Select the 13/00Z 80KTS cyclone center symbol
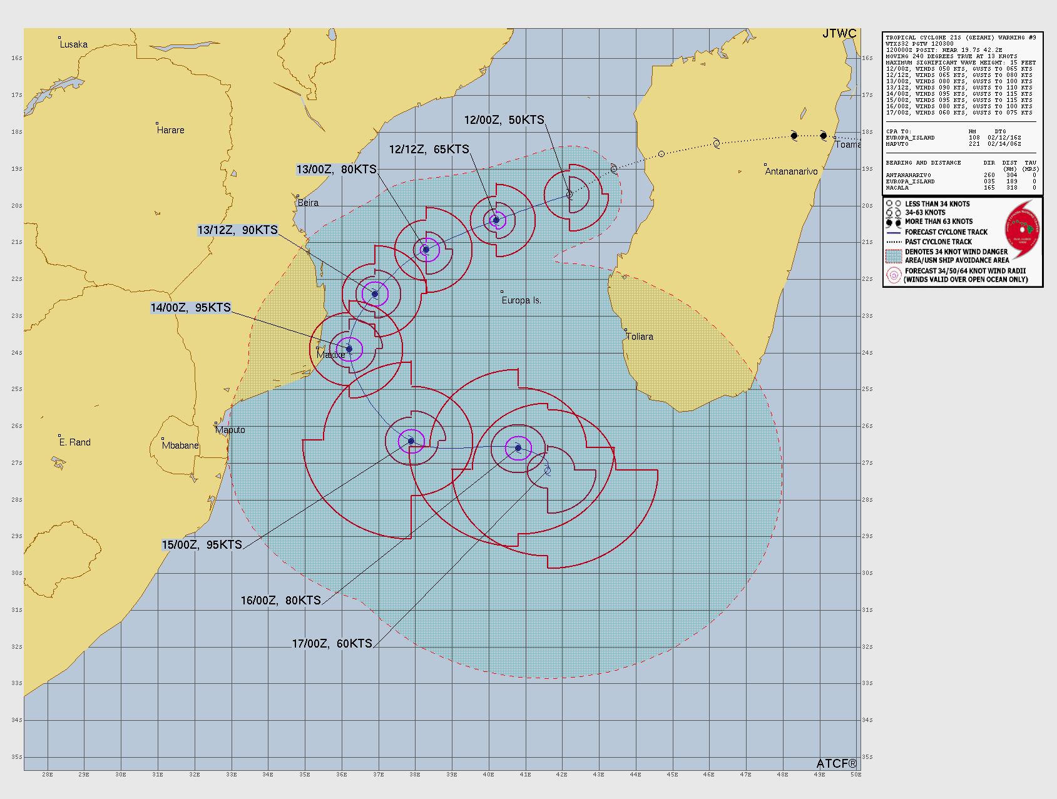1057x799 pixels. tap(426, 250)
